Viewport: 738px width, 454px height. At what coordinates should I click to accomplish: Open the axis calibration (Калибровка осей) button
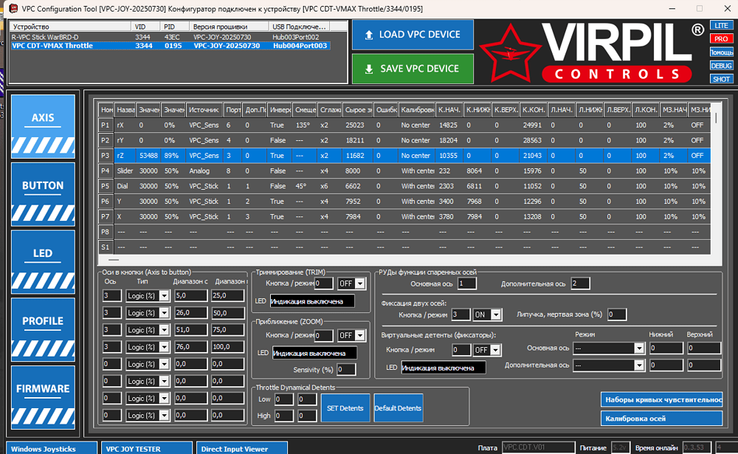tap(661, 419)
